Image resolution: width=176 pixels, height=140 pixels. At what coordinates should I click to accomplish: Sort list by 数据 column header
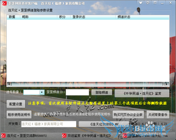[13, 17]
